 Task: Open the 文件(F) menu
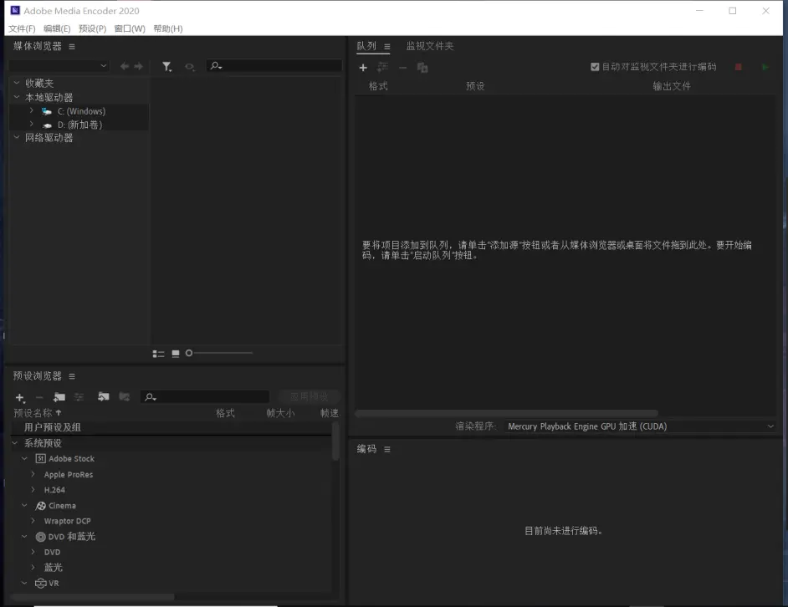pyautogui.click(x=22, y=28)
